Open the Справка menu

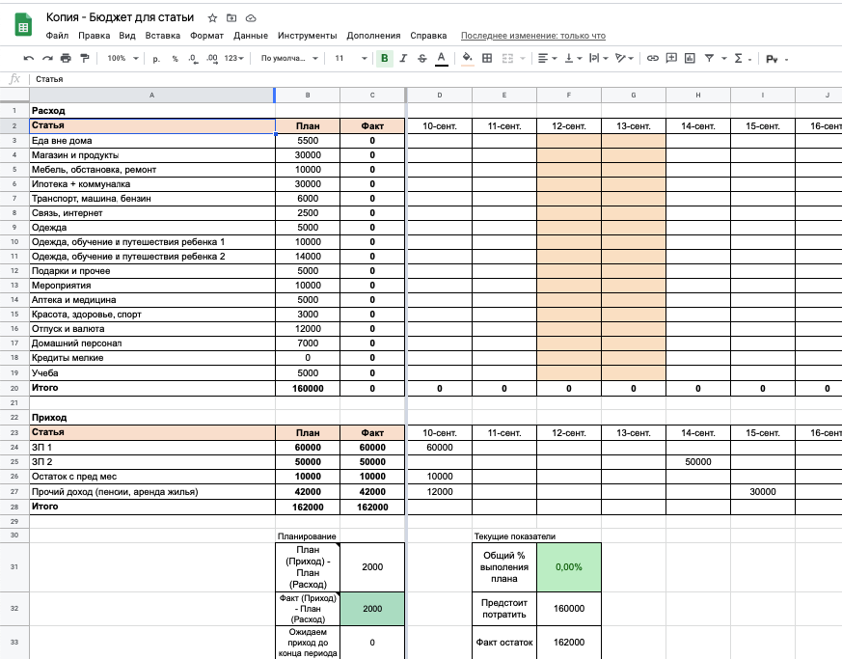[428, 36]
